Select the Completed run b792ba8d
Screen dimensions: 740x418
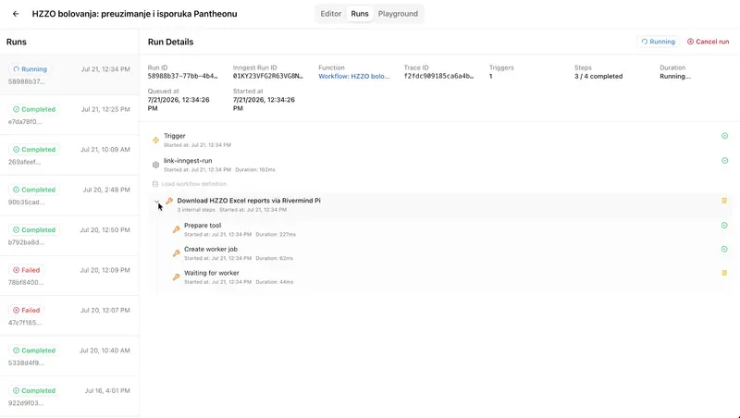click(69, 236)
